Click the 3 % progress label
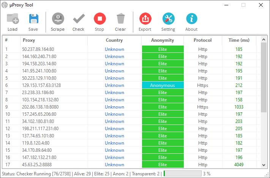 point(207,174)
